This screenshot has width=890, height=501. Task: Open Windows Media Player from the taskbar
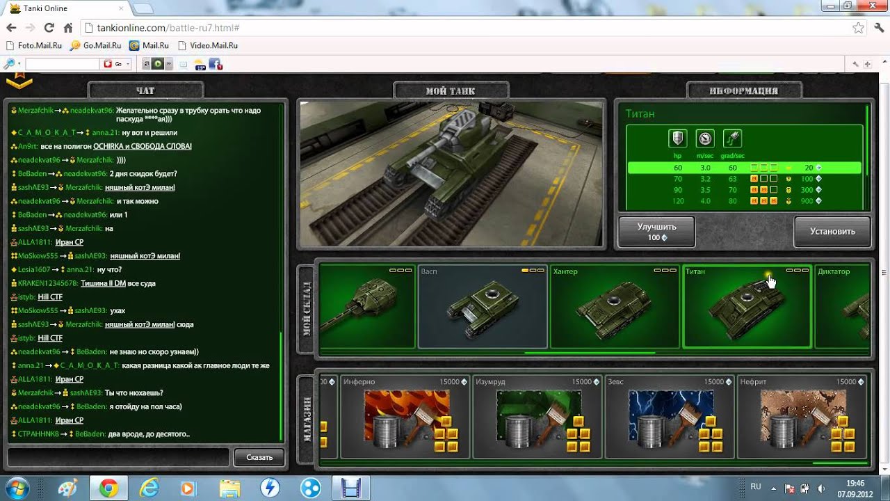tap(188, 488)
